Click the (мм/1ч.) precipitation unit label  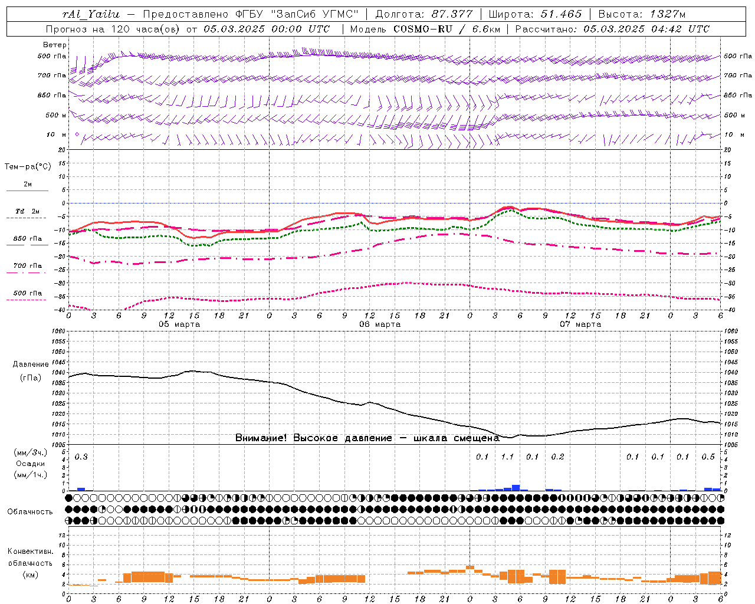point(30,475)
